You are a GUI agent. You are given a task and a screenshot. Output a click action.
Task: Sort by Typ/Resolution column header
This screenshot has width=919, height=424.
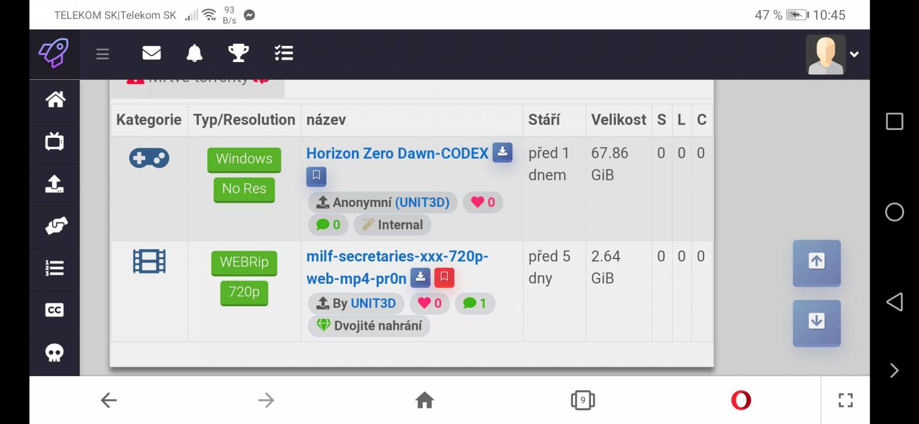pos(244,120)
